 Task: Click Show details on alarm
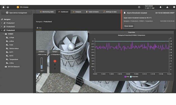click(x=129, y=26)
